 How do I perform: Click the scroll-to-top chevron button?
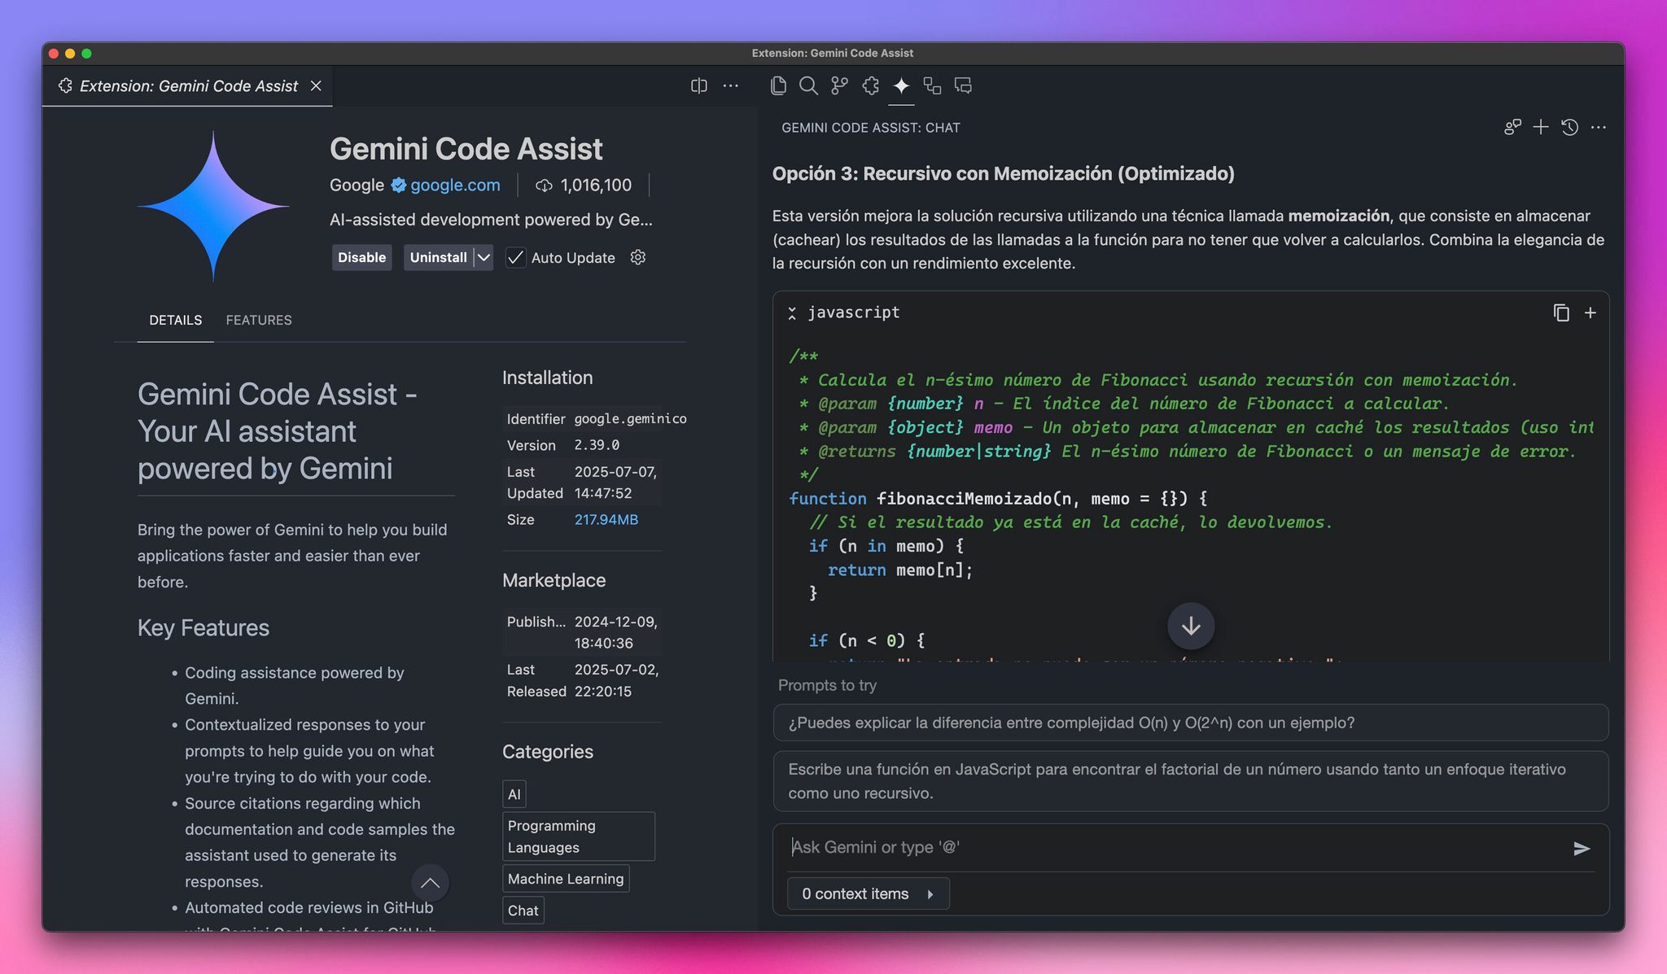click(430, 883)
